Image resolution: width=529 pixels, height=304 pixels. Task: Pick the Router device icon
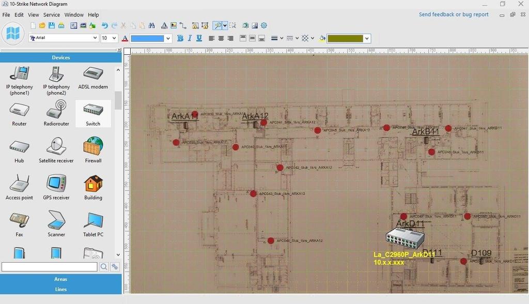(19, 114)
